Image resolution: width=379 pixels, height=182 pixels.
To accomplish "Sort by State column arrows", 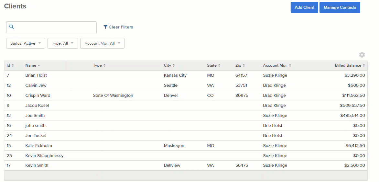I will click(x=219, y=65).
